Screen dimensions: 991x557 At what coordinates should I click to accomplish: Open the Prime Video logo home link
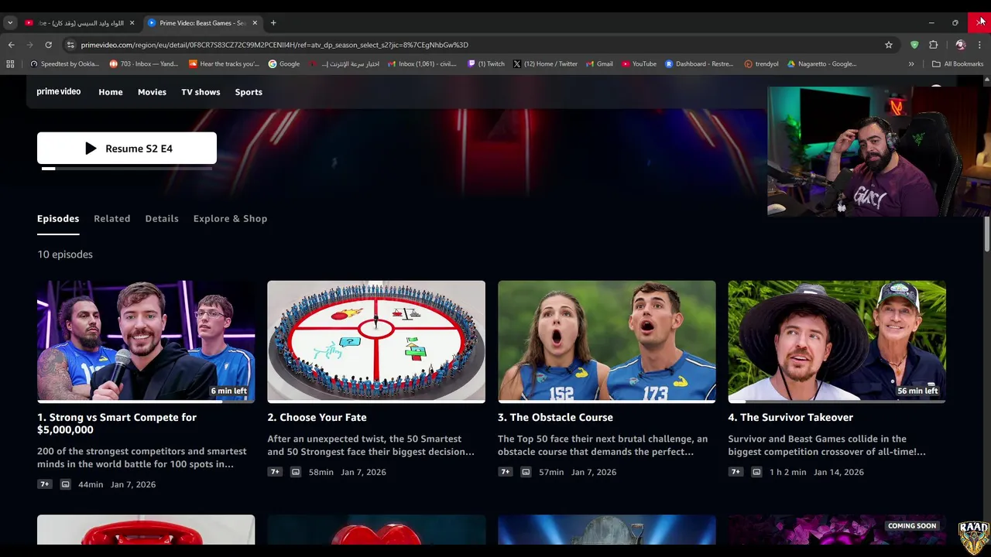[x=59, y=91]
